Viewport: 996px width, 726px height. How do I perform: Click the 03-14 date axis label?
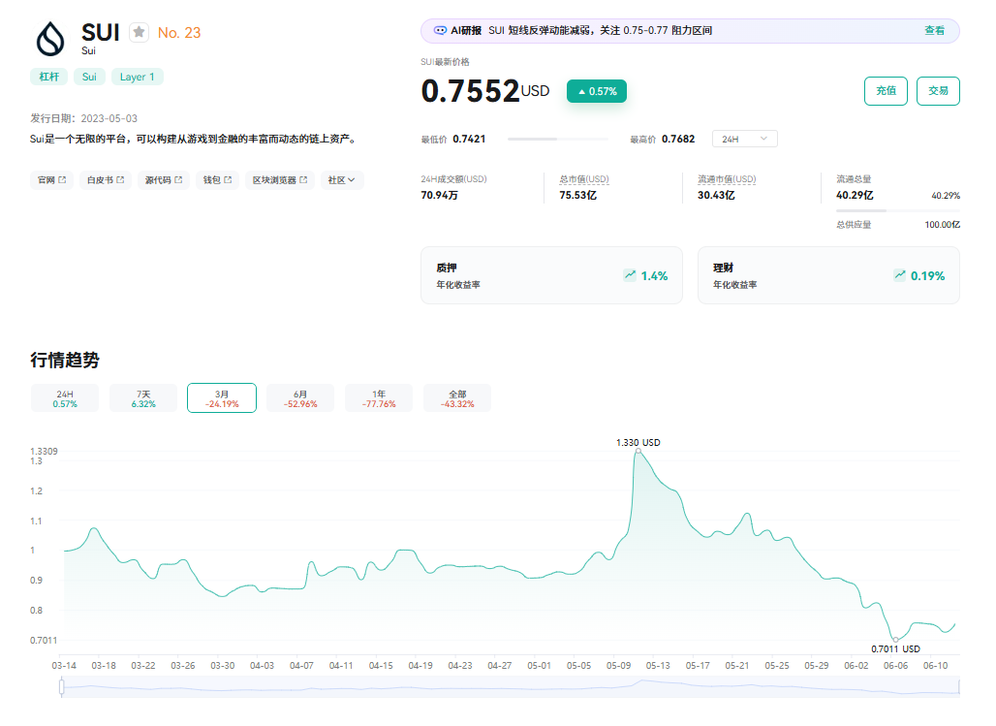click(x=64, y=666)
